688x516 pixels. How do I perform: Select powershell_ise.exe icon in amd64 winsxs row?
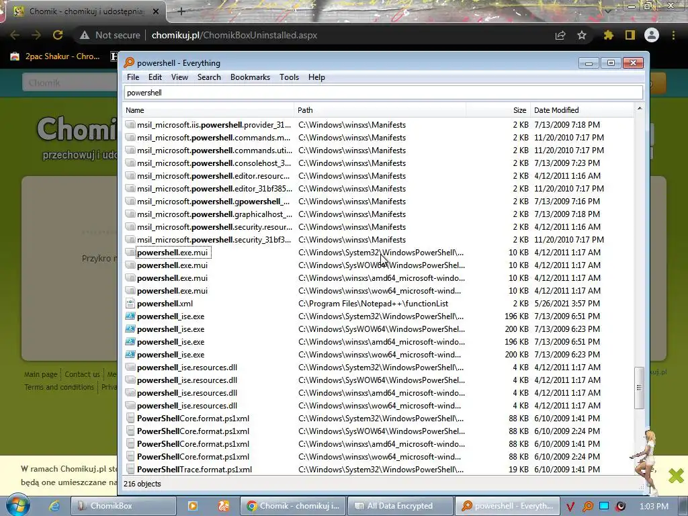click(130, 342)
